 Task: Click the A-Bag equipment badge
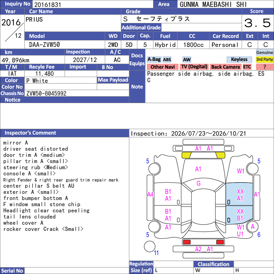point(154,60)
